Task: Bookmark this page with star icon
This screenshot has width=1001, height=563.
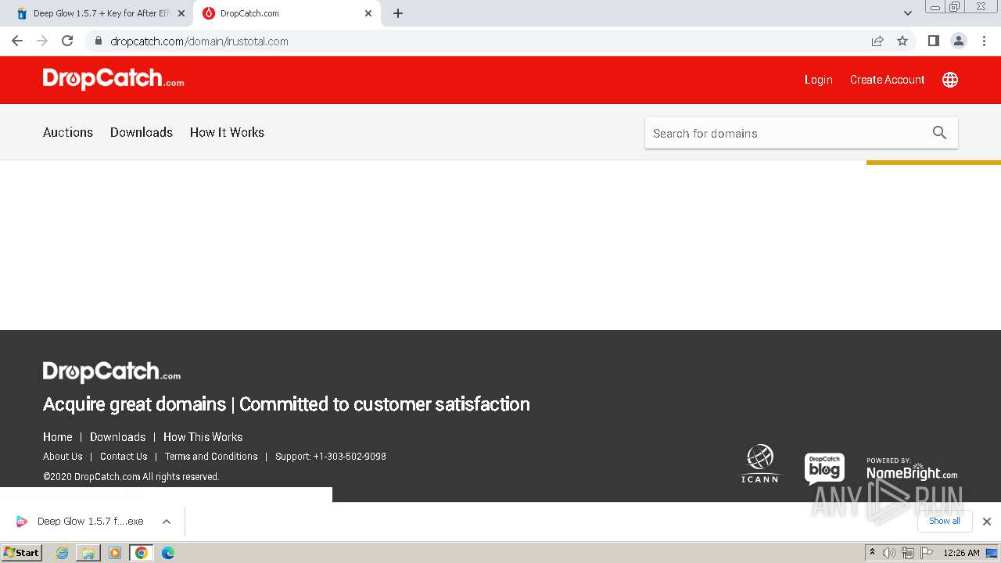Action: [x=902, y=41]
